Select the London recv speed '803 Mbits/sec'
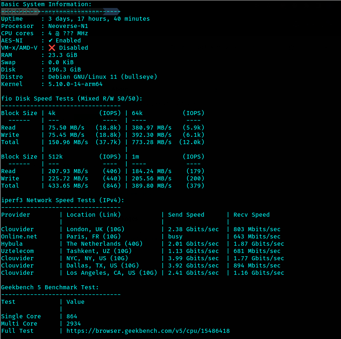Image resolution: width=341 pixels, height=339 pixels. click(x=257, y=229)
